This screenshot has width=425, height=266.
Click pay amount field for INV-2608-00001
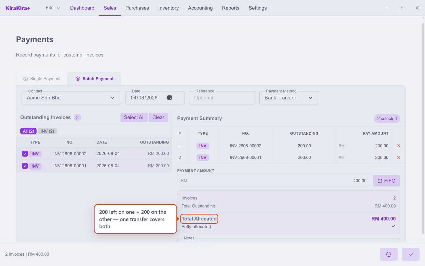tap(364, 158)
